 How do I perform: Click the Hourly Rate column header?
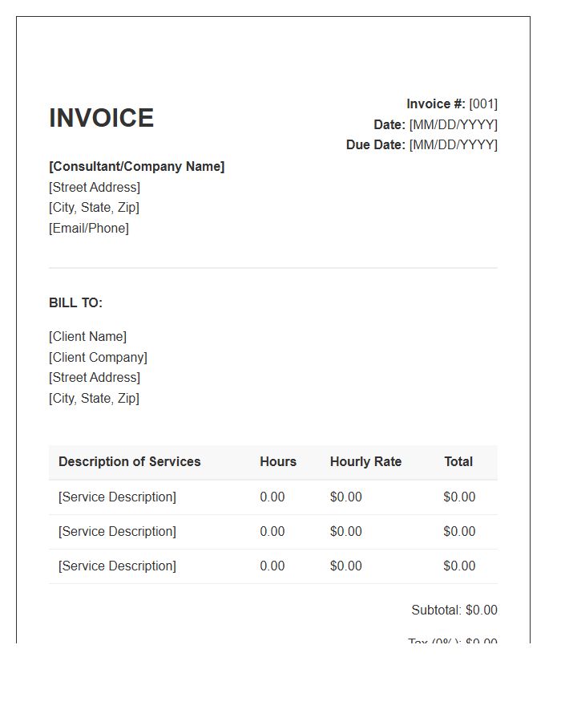[x=365, y=462]
